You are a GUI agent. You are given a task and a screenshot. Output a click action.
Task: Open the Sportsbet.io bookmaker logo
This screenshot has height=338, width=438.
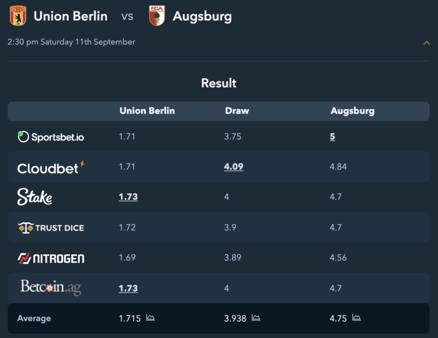tap(51, 137)
